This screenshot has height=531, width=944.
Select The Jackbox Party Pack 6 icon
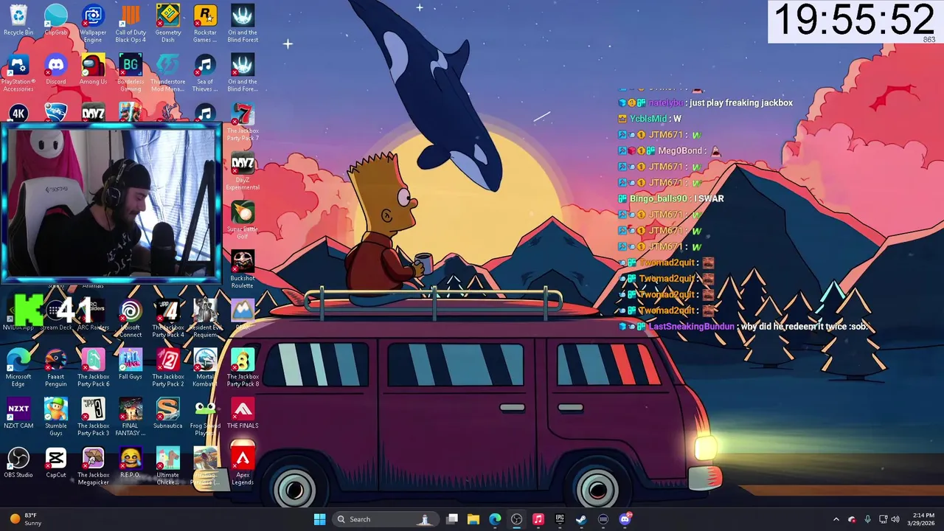[93, 369]
